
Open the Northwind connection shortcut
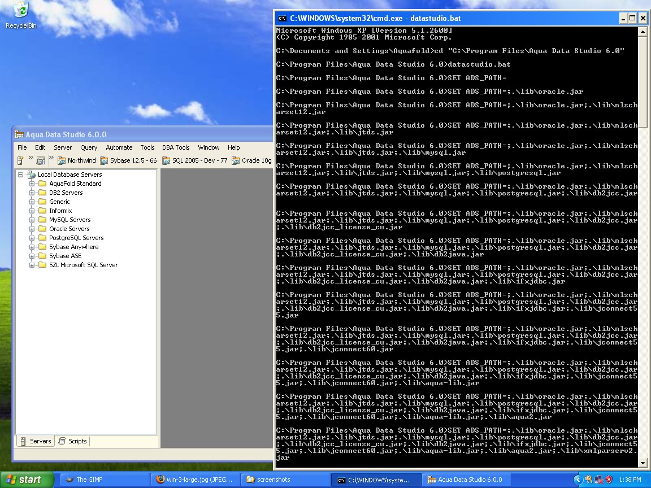pyautogui.click(x=77, y=160)
